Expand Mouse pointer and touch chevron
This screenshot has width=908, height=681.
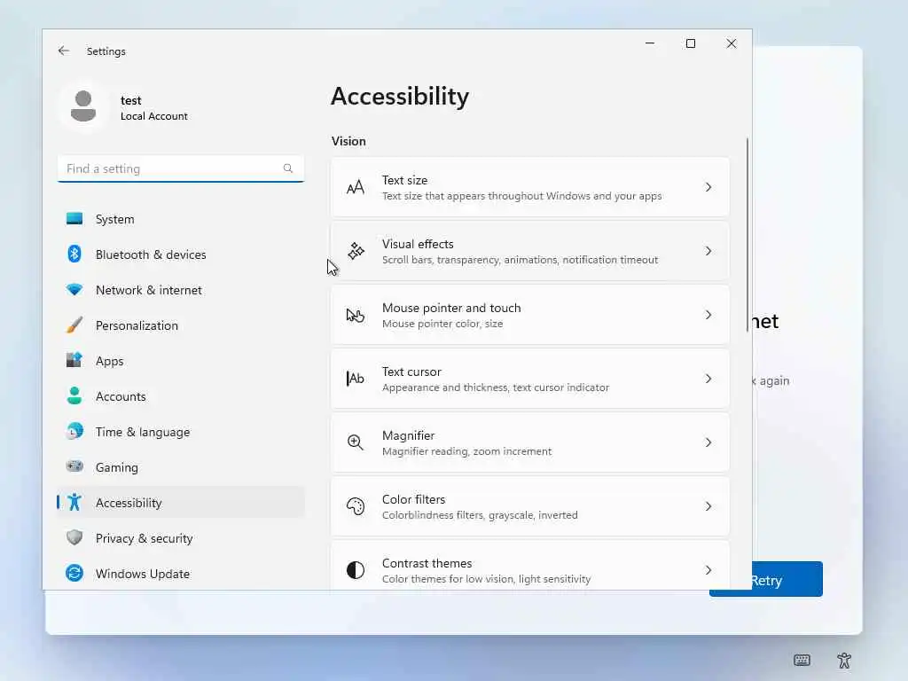708,315
